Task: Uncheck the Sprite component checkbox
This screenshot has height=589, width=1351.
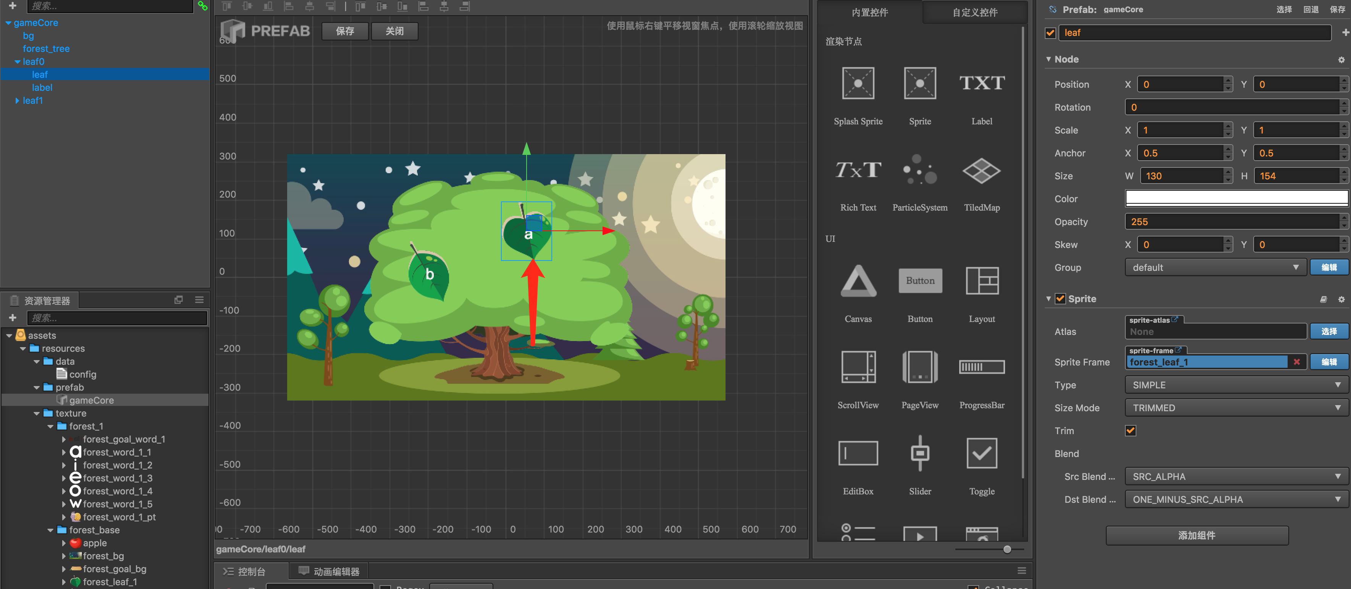Action: [1060, 299]
